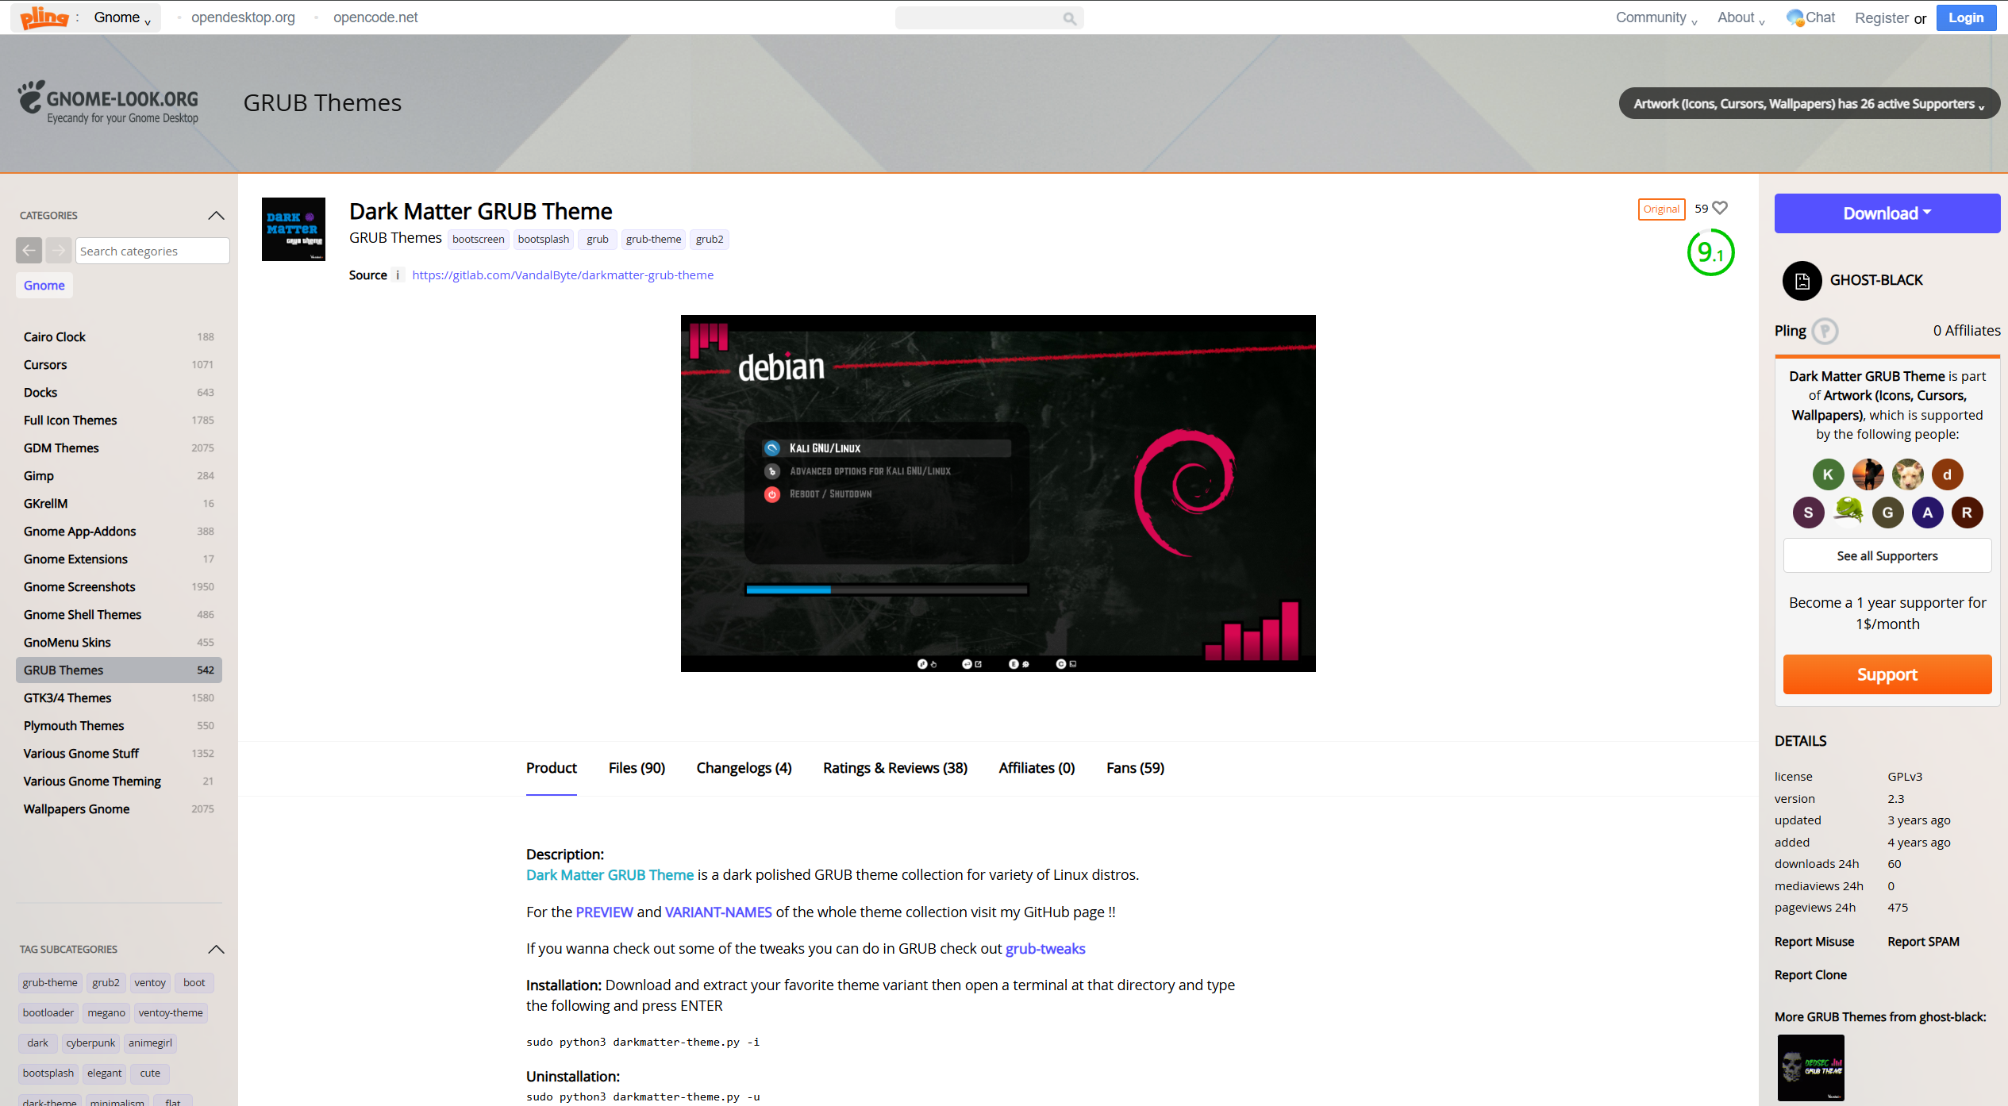Click the source info 'i' icon
The width and height of the screenshot is (2008, 1106).
[398, 275]
